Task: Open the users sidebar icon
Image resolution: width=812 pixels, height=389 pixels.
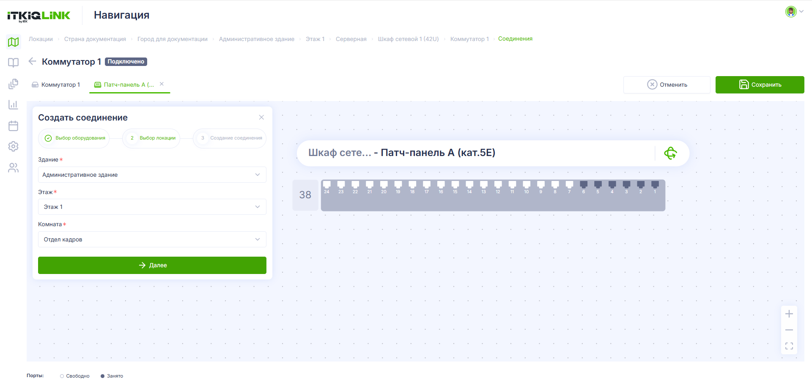Action: point(14,168)
